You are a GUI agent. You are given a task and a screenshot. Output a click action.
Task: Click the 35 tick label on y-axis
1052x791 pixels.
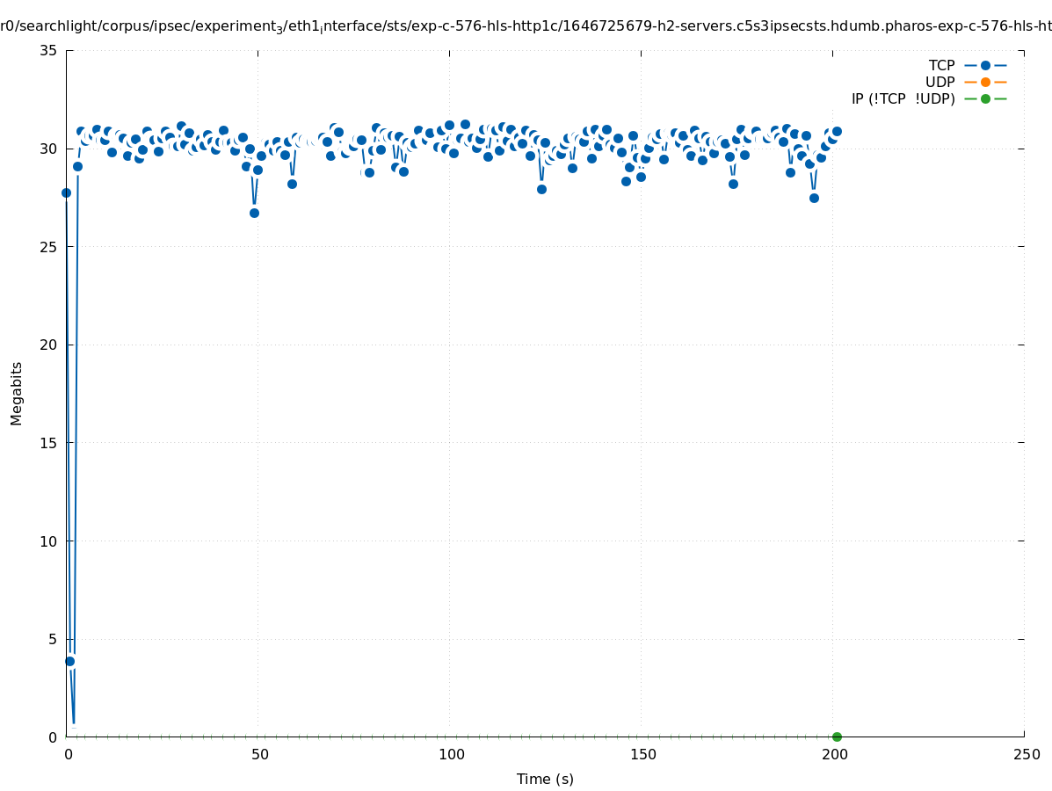48,50
